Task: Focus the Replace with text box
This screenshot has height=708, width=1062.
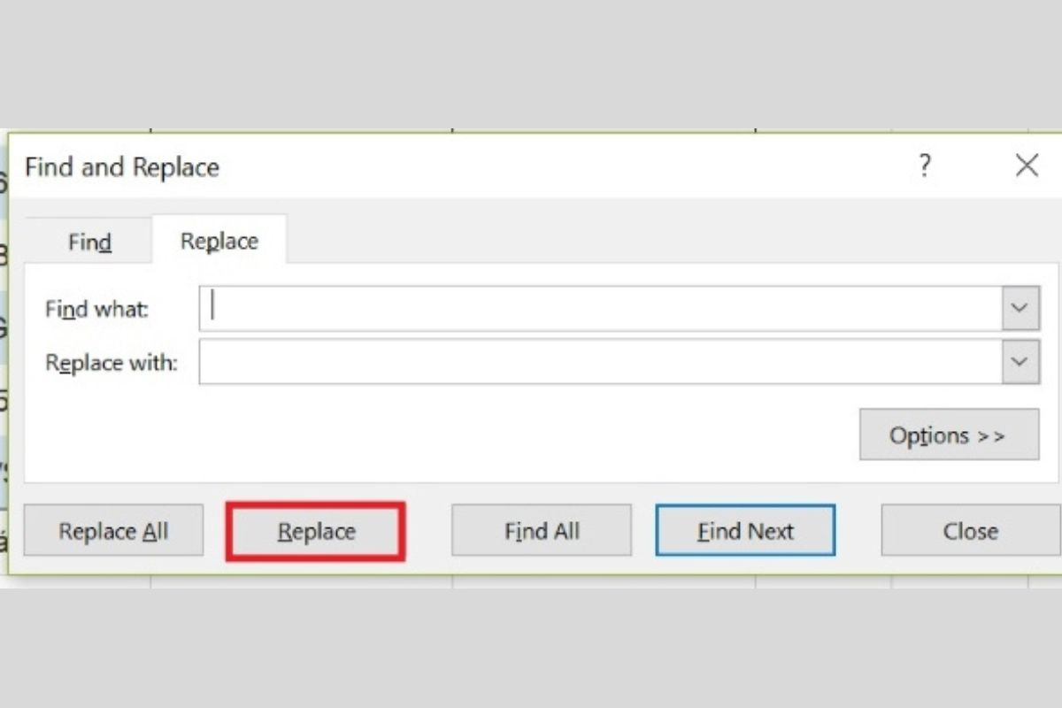Action: (x=601, y=362)
